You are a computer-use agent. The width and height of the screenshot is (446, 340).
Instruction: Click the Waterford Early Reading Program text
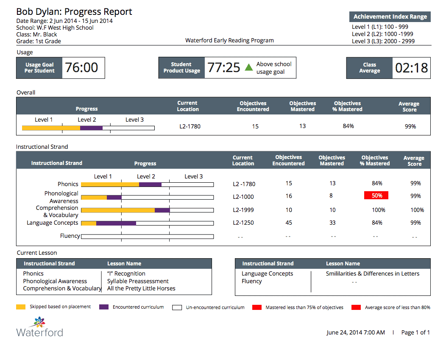pos(229,40)
